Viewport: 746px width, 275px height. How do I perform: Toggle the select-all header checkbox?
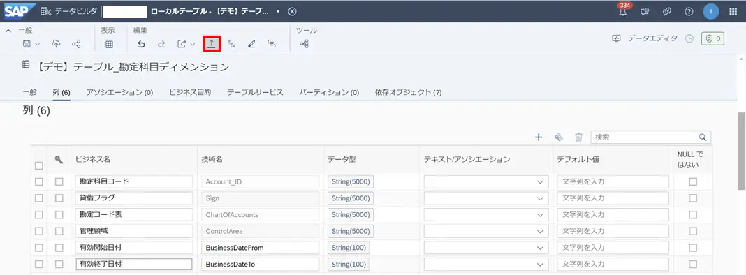(x=39, y=166)
